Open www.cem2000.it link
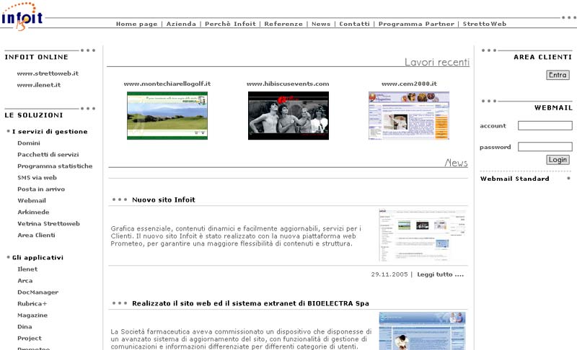The height and width of the screenshot is (350, 577). click(x=409, y=84)
